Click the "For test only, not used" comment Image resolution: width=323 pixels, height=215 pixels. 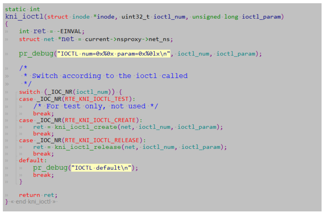[x=96, y=106]
